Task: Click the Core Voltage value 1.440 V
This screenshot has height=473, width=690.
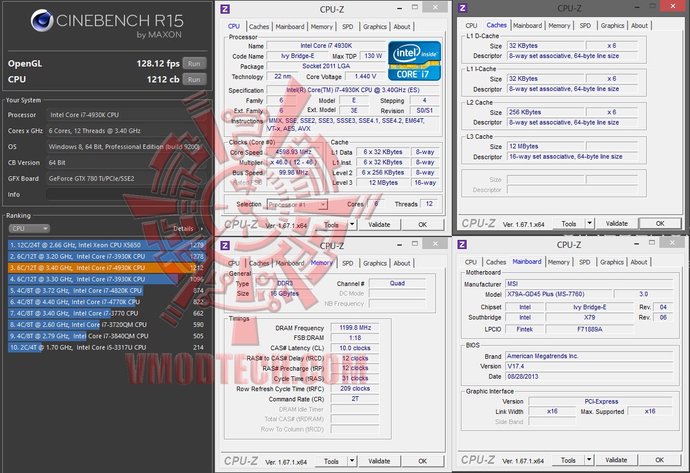Action: (365, 76)
